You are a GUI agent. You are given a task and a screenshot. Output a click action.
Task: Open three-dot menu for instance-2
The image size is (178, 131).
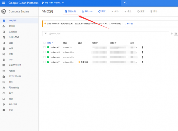(x=142, y=47)
